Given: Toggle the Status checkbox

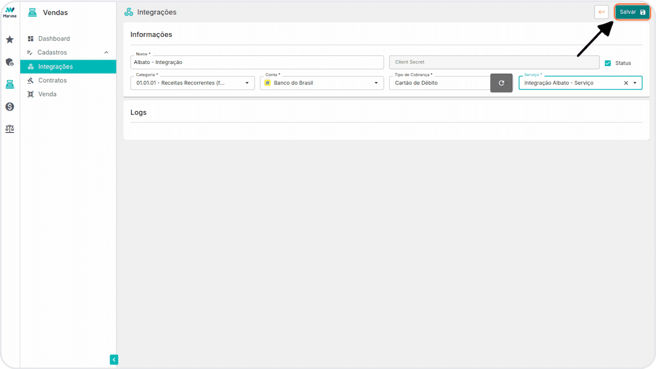Looking at the screenshot, I should [608, 63].
